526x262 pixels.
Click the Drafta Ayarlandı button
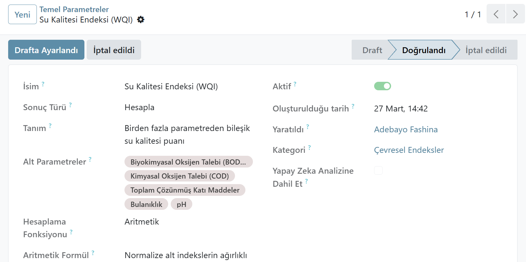pyautogui.click(x=46, y=50)
